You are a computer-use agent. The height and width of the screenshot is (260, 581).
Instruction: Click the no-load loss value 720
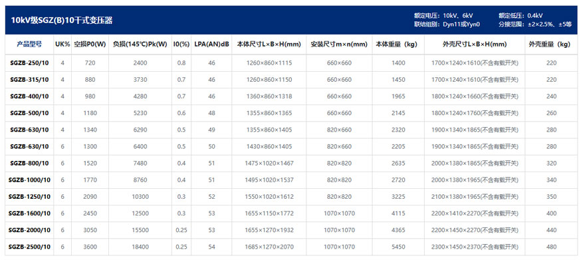(x=90, y=63)
